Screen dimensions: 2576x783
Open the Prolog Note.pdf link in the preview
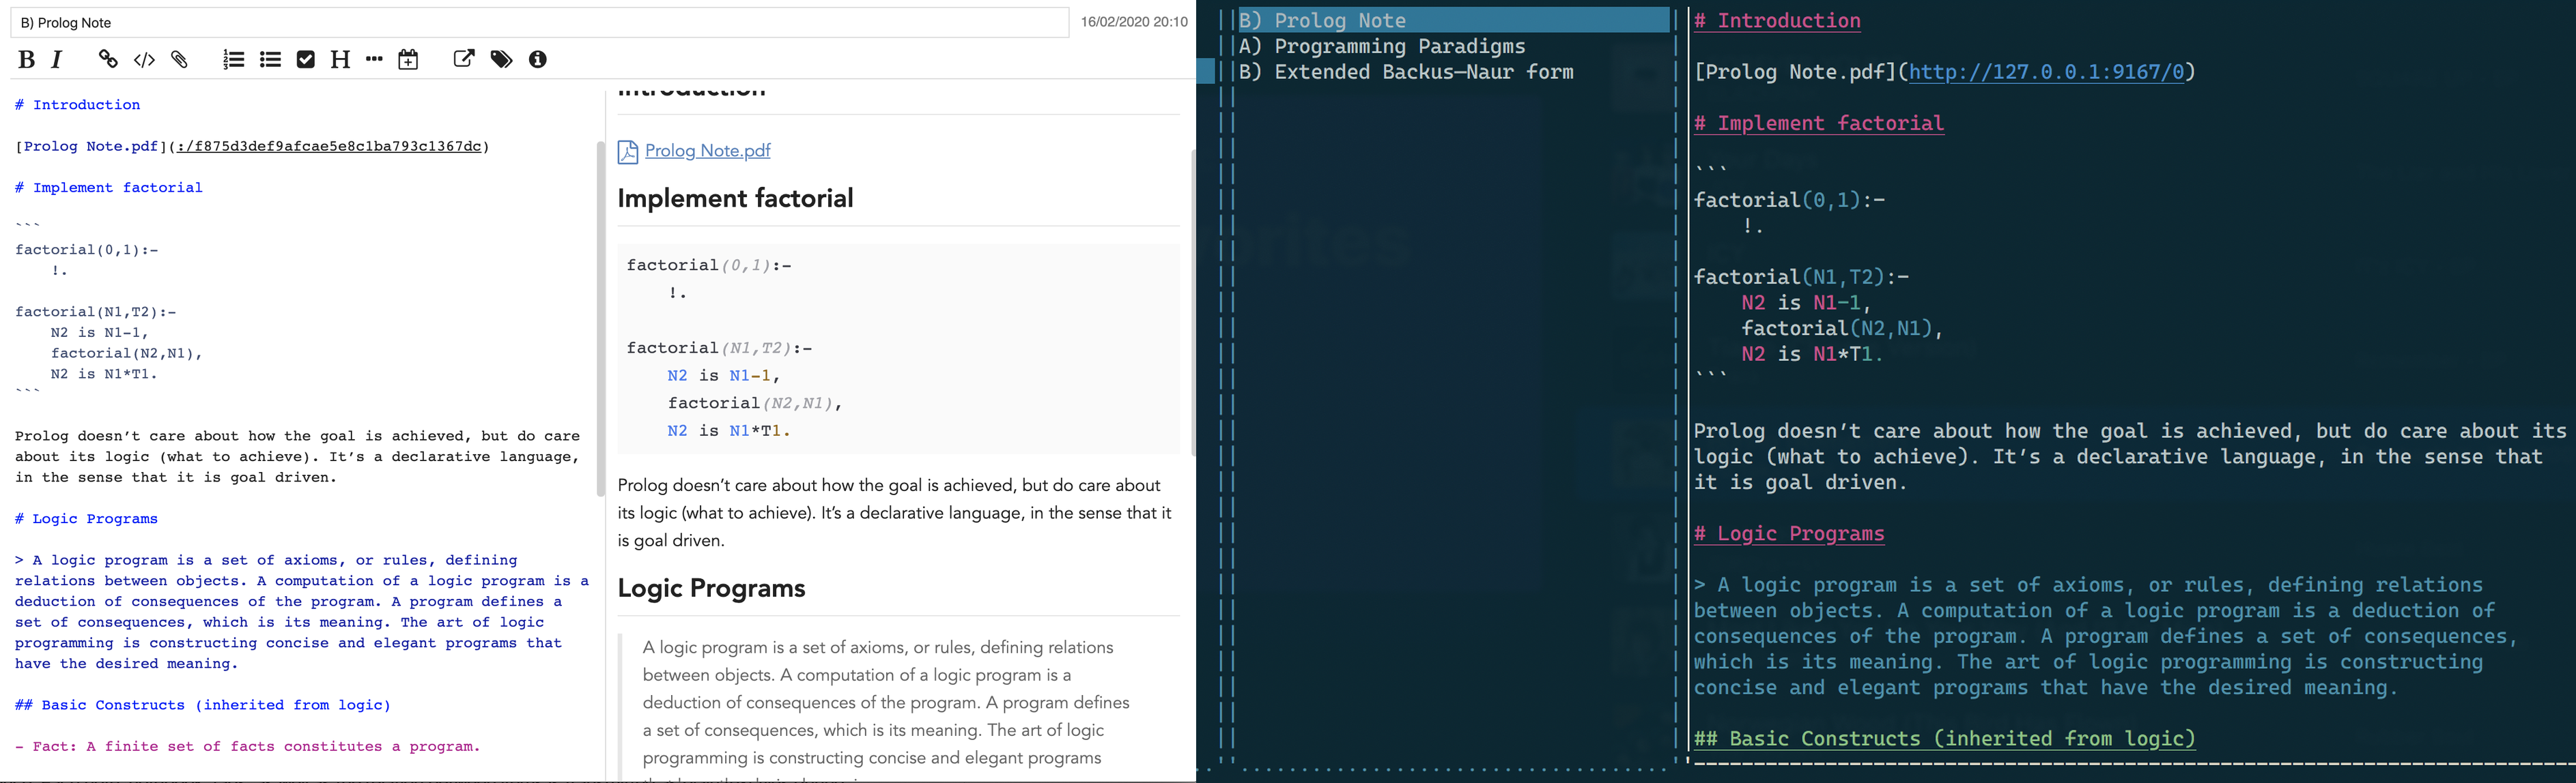[x=707, y=151]
